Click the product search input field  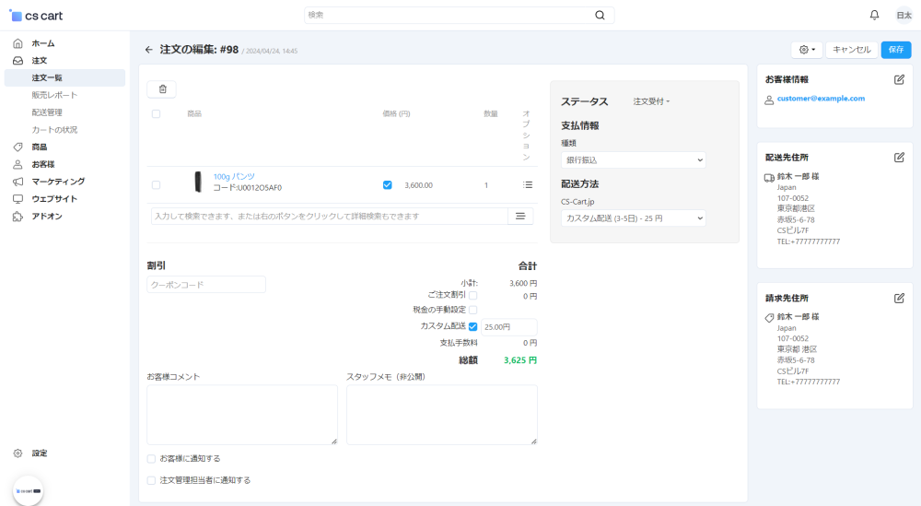coord(329,217)
